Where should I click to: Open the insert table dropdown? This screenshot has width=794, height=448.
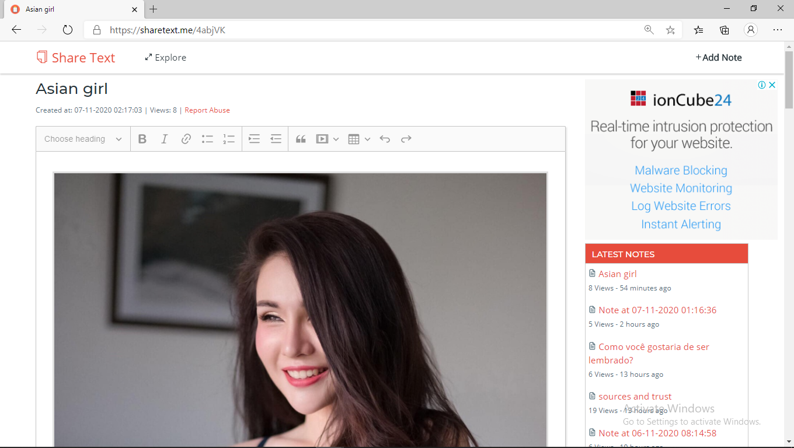(367, 139)
